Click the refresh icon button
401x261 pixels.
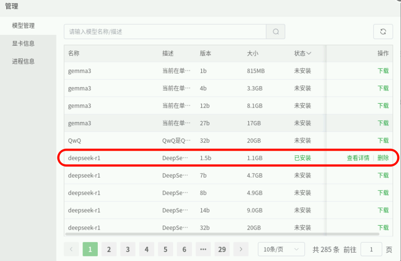383,32
